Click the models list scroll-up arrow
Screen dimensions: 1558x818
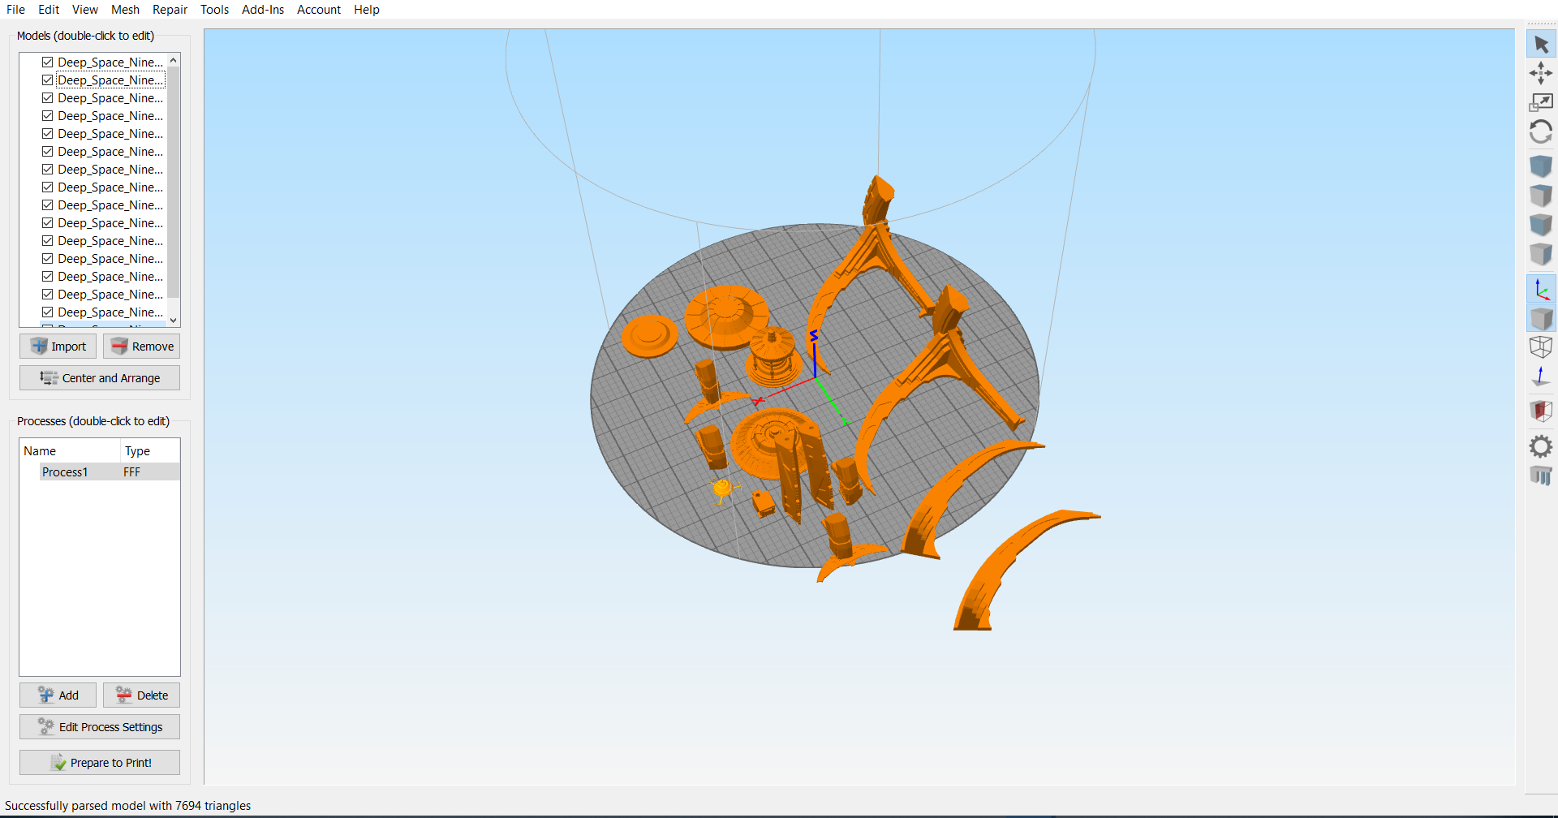click(x=173, y=61)
